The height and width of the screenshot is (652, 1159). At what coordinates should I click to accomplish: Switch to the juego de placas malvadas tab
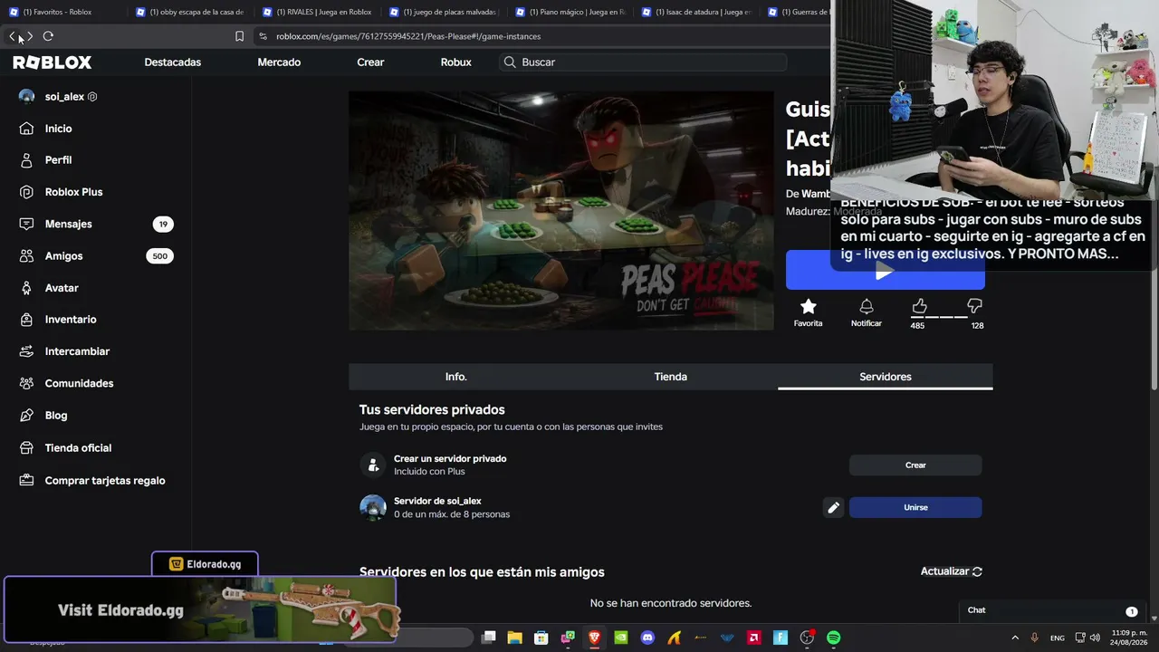444,12
